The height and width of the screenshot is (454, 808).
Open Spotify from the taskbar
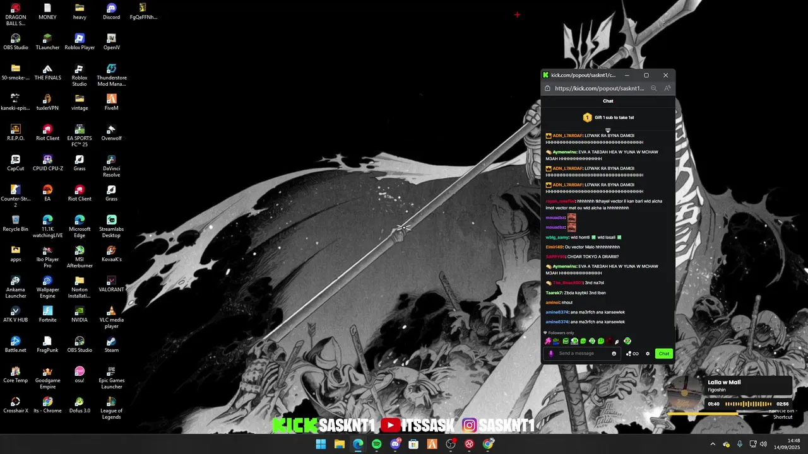(377, 444)
